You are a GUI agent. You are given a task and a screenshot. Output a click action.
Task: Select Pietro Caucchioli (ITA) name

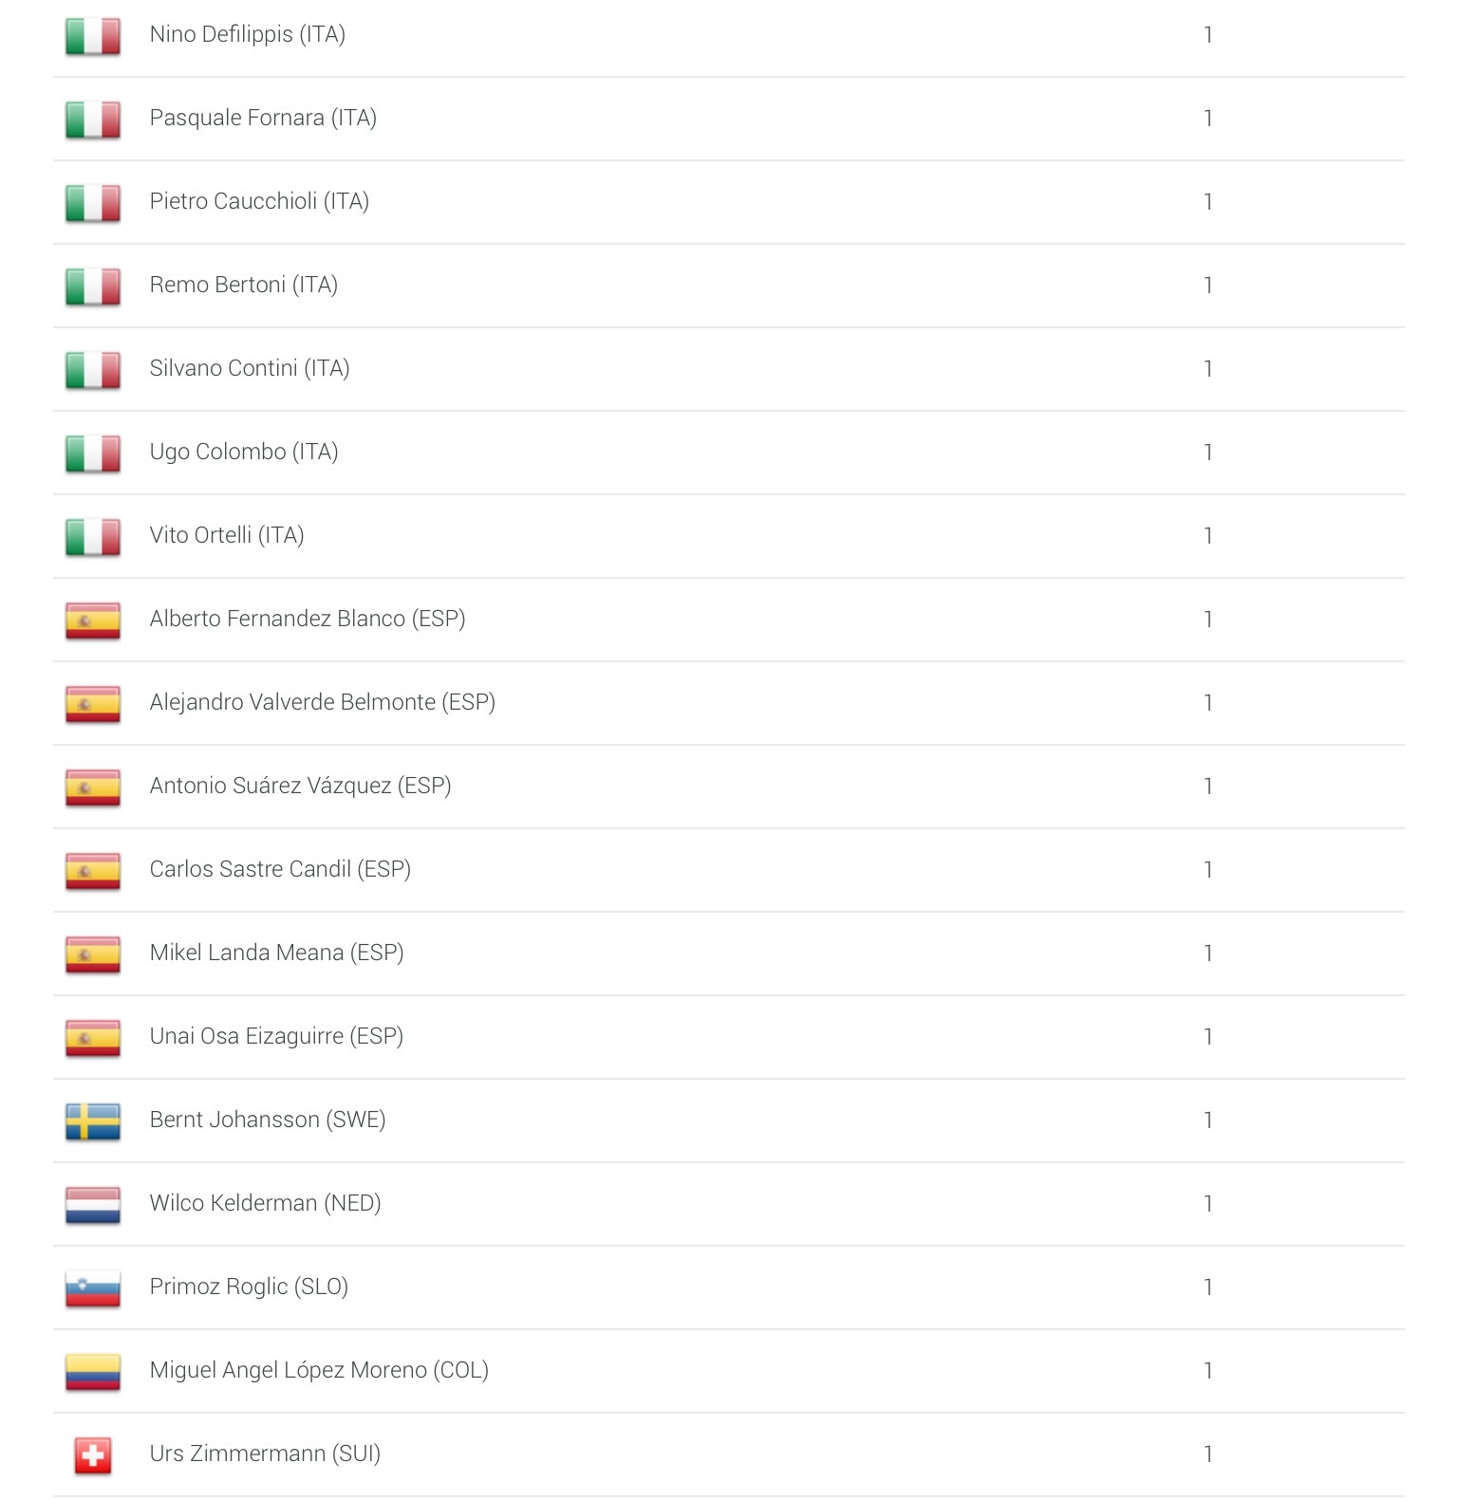259,201
